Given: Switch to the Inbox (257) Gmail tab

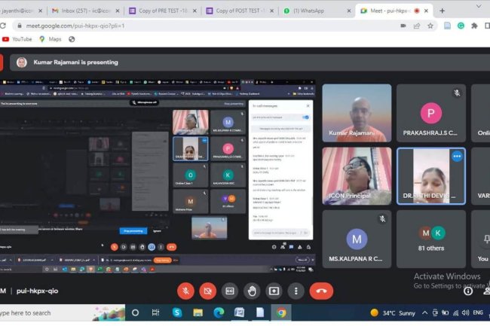Looking at the screenshot, I should pos(81,11).
